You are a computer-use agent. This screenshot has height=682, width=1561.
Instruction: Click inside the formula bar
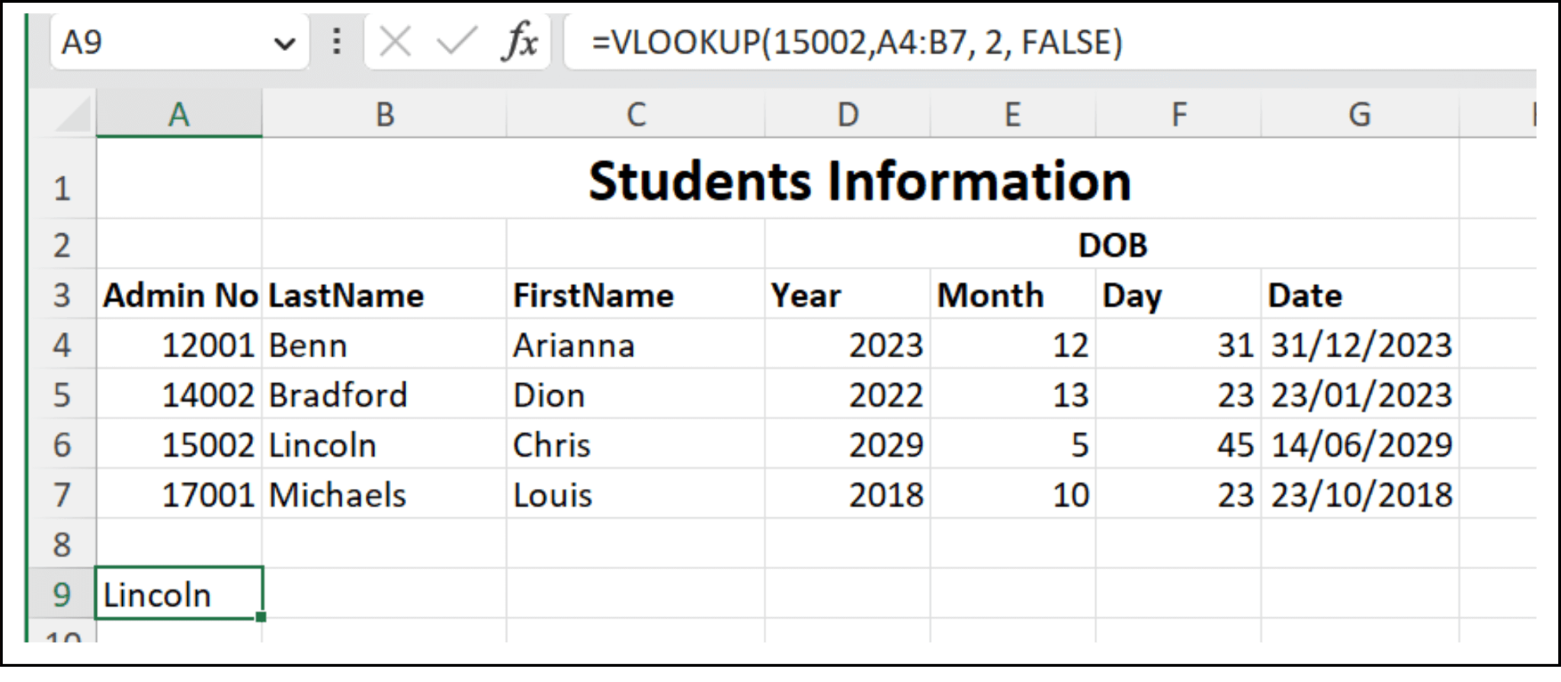pos(915,42)
